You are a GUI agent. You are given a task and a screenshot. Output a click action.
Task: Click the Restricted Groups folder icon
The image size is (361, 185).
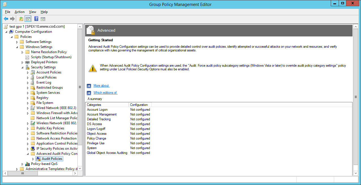(33, 88)
